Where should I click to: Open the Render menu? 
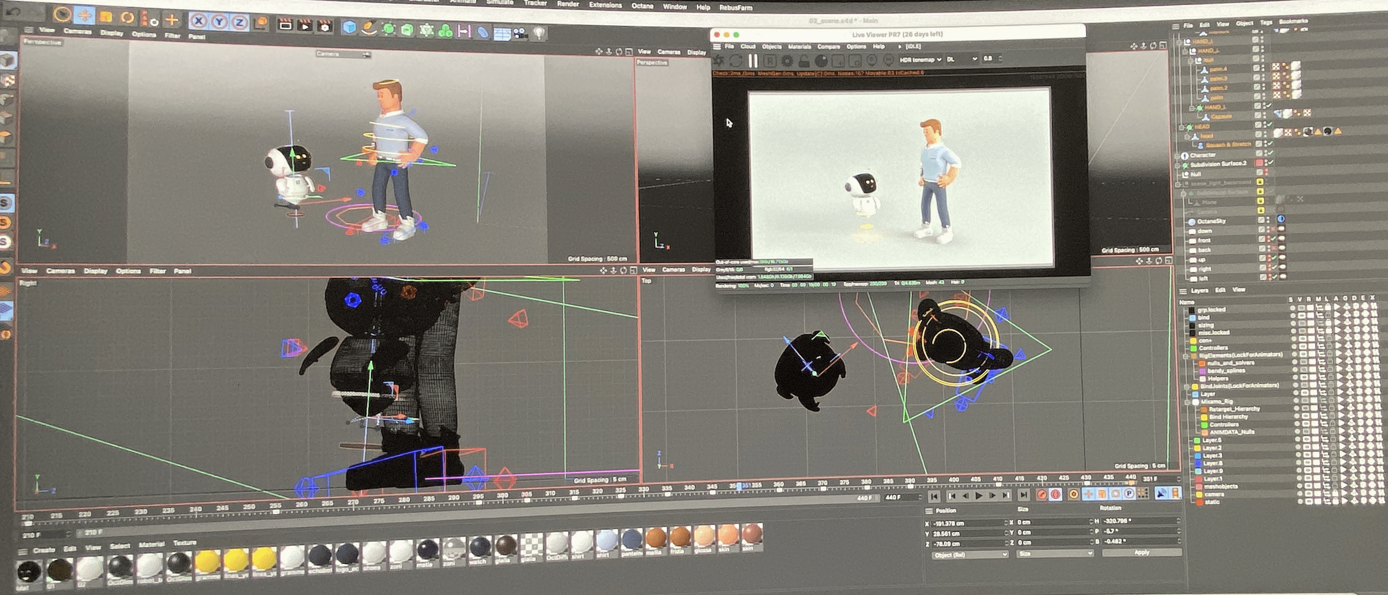pos(568,4)
